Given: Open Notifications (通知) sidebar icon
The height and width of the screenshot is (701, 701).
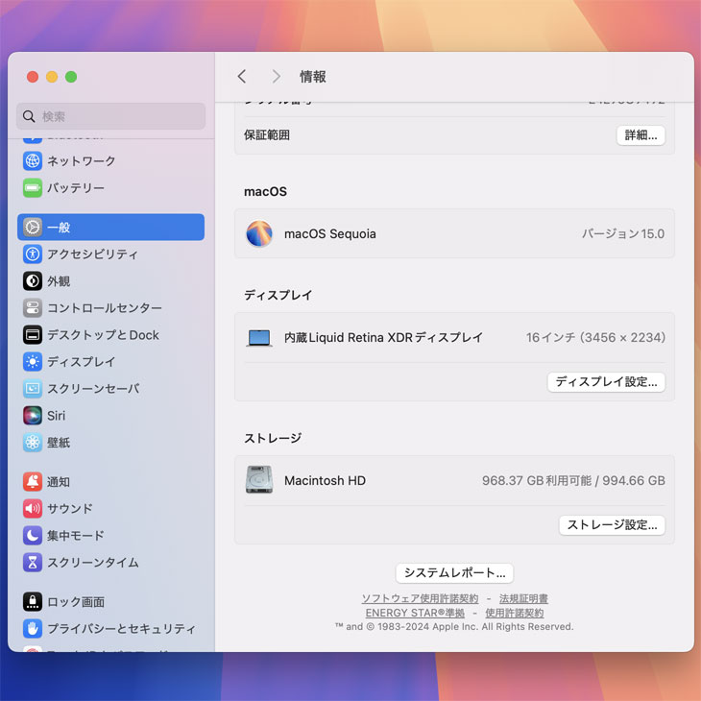Looking at the screenshot, I should click(x=33, y=482).
